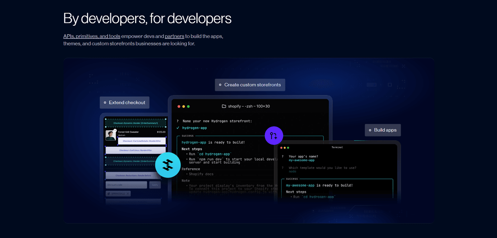Click the 'my-awesome-app' answer under app's name
The height and width of the screenshot is (238, 497).
pos(302,160)
